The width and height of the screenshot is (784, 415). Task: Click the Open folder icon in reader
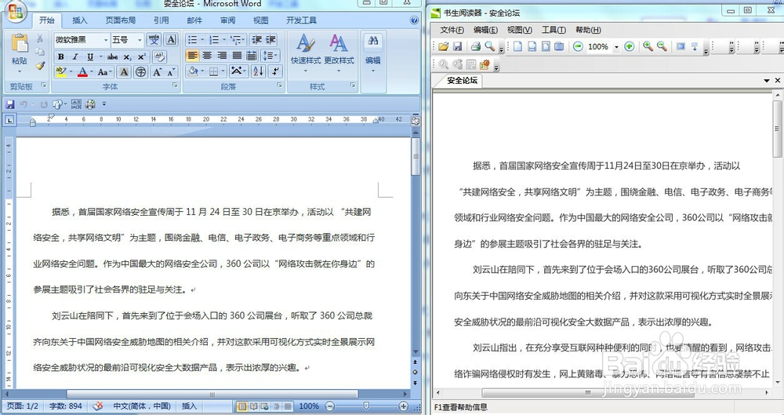pyautogui.click(x=443, y=46)
